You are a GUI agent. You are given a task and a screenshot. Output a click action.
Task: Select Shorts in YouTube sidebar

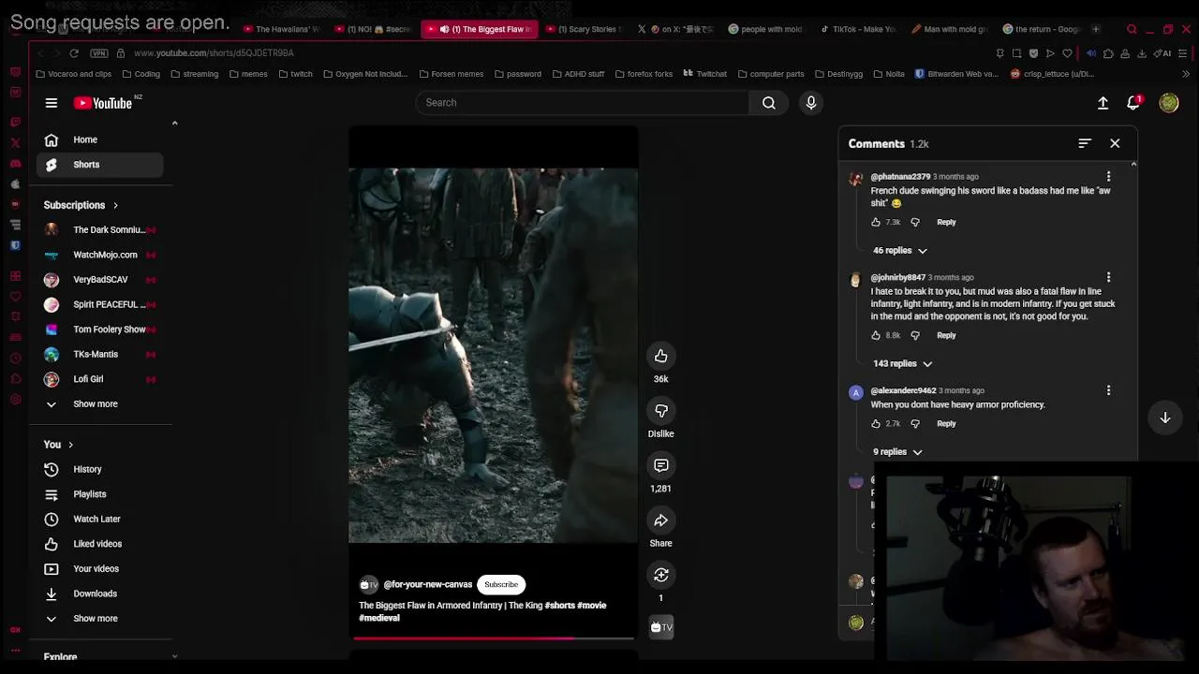coord(100,165)
